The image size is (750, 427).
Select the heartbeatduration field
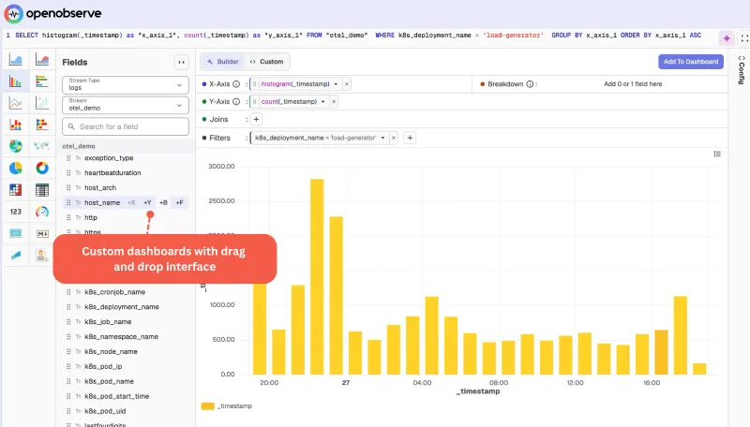[x=112, y=173]
